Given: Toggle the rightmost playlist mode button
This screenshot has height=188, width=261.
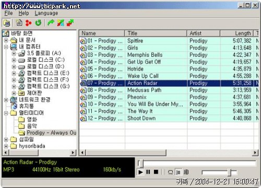Looking at the screenshot, I should point(186,172).
